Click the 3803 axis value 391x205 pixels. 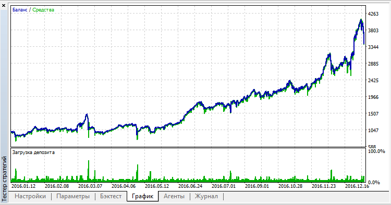pos(373,31)
